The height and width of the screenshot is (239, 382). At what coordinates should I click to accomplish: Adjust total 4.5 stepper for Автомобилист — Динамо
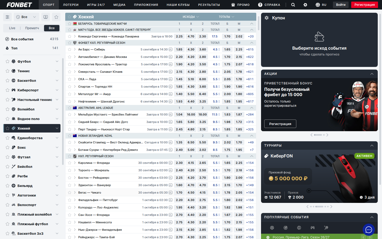click(x=219, y=57)
